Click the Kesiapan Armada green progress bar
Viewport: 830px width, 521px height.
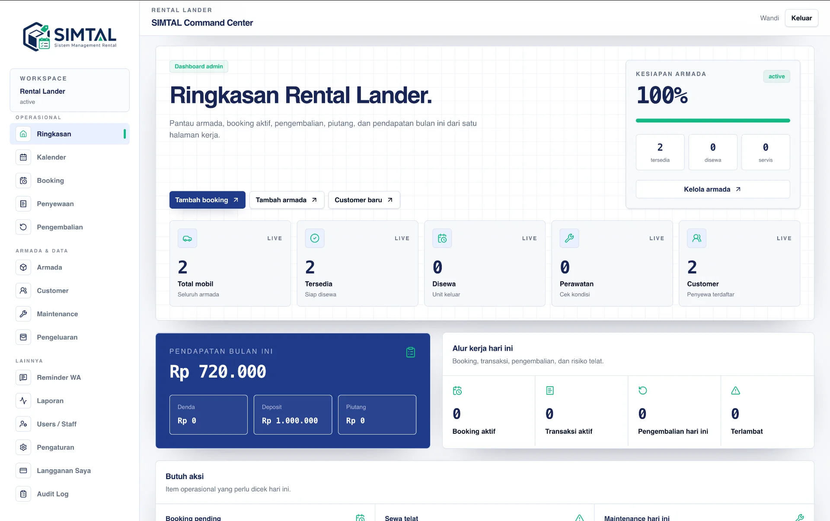(713, 121)
